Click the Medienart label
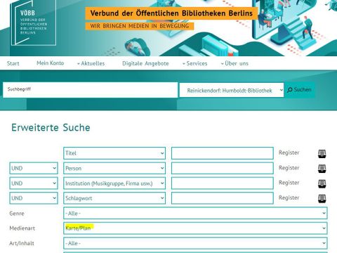Image resolution: width=337 pixels, height=253 pixels. point(22,228)
